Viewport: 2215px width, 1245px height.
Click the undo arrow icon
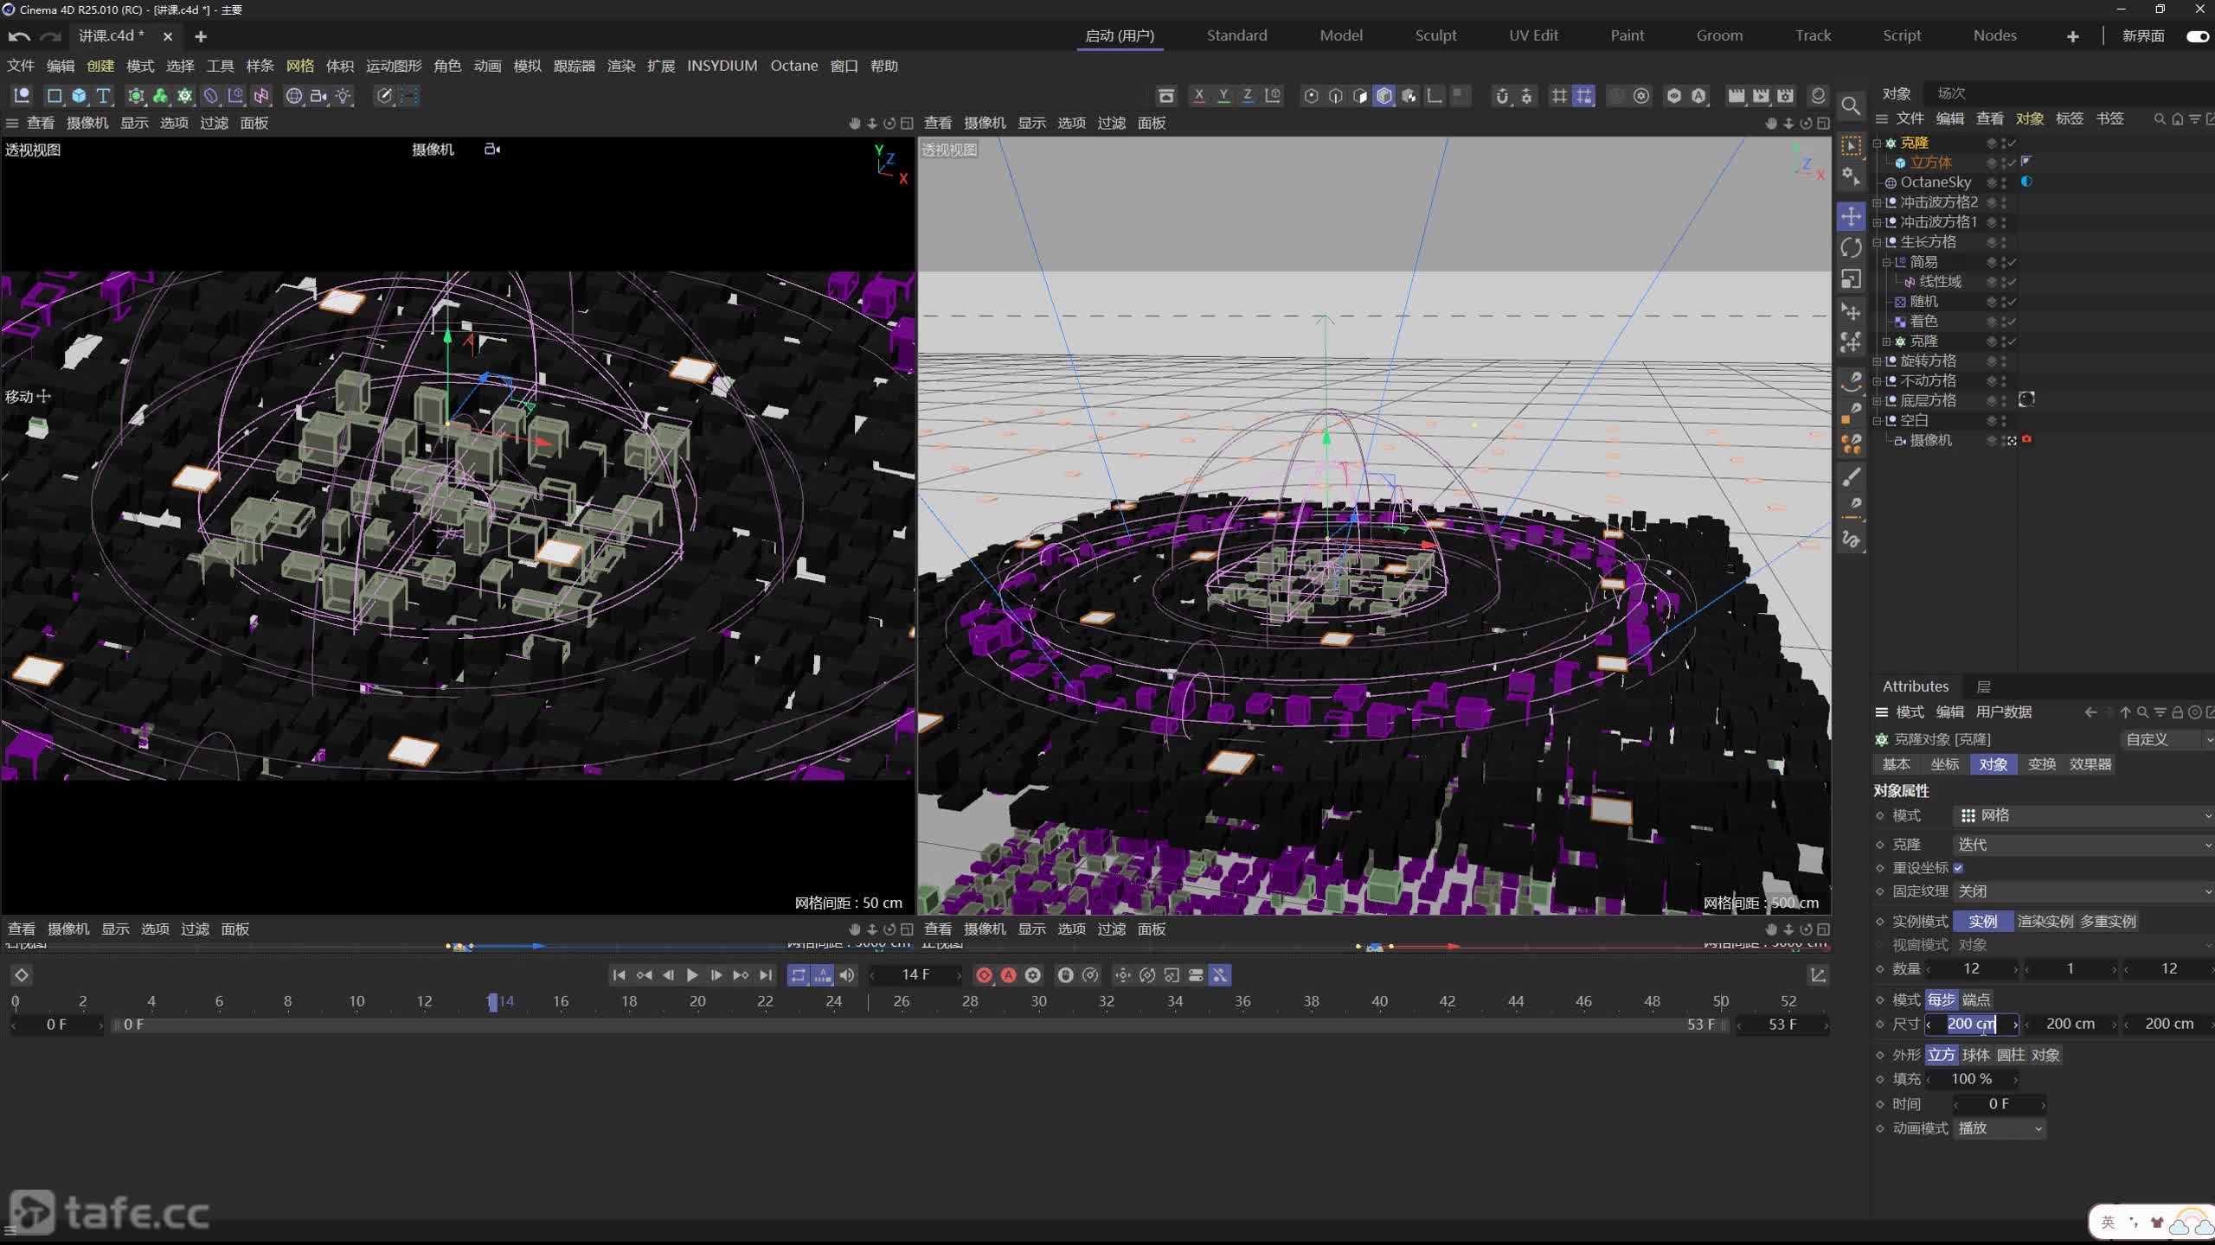pyautogui.click(x=19, y=36)
